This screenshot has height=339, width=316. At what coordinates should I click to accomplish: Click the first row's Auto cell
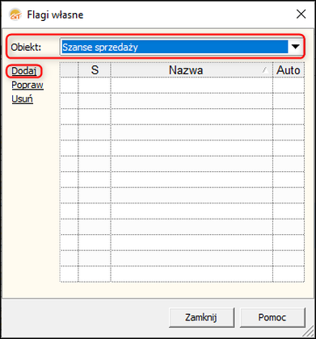[x=289, y=85]
